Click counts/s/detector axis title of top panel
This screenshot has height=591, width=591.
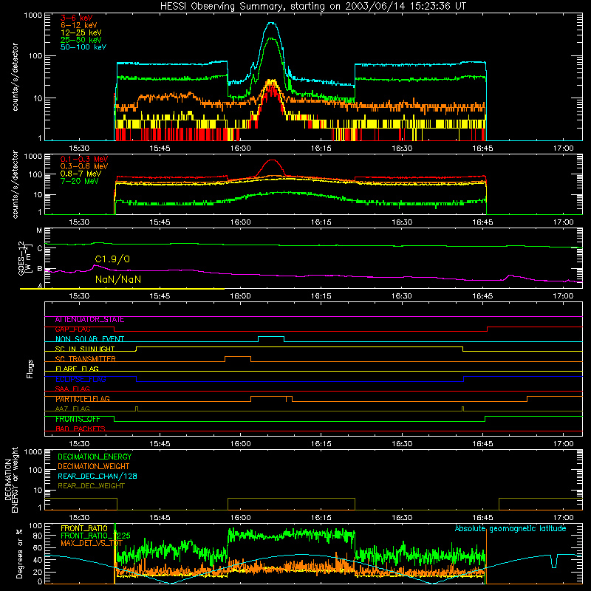15,77
